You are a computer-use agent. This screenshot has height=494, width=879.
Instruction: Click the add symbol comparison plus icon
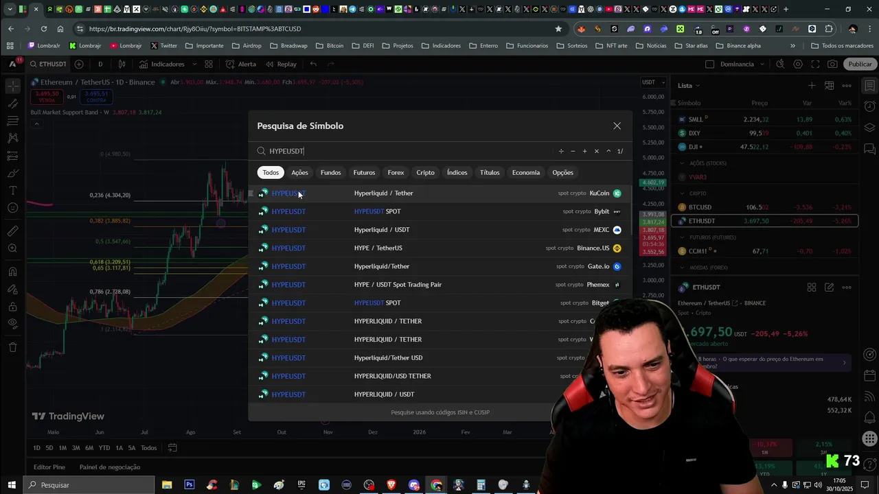tap(79, 64)
